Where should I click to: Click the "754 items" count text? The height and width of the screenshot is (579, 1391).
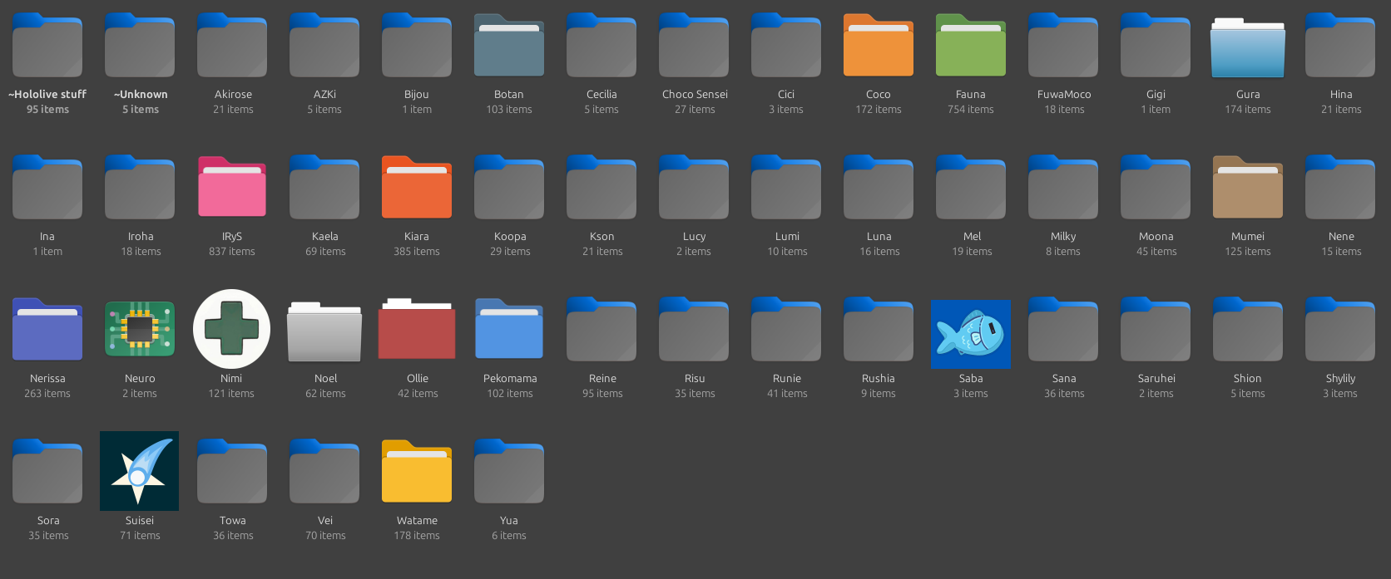[971, 110]
